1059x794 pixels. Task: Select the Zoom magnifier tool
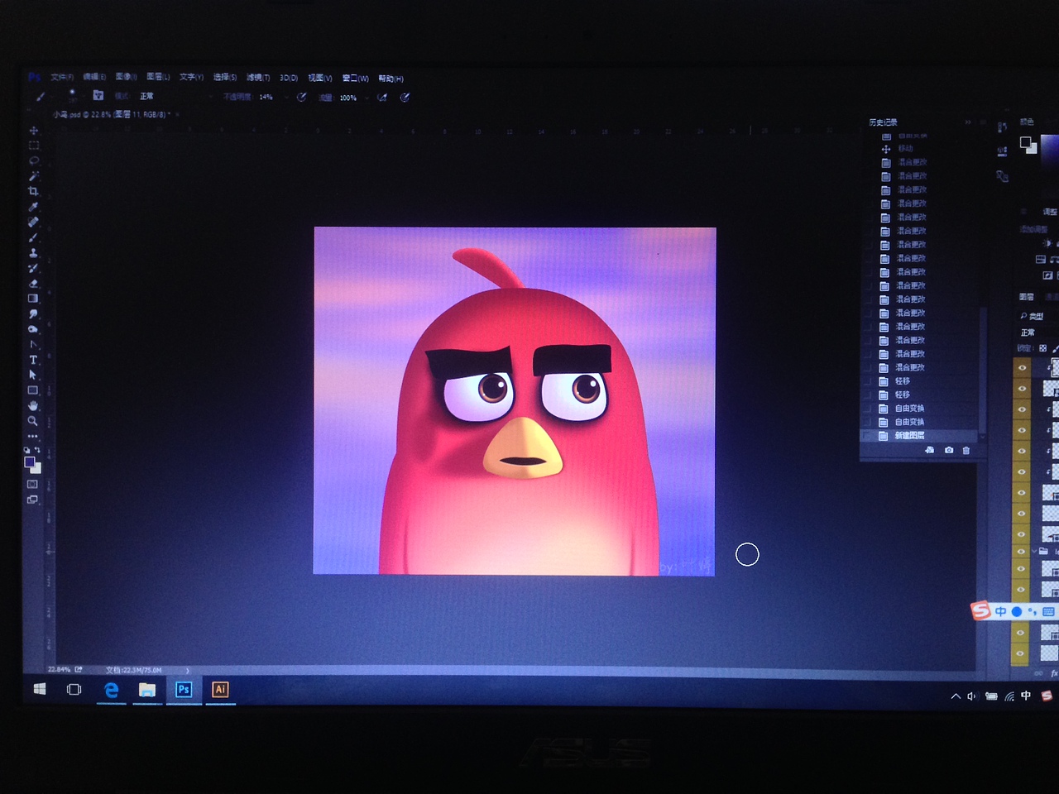[33, 421]
